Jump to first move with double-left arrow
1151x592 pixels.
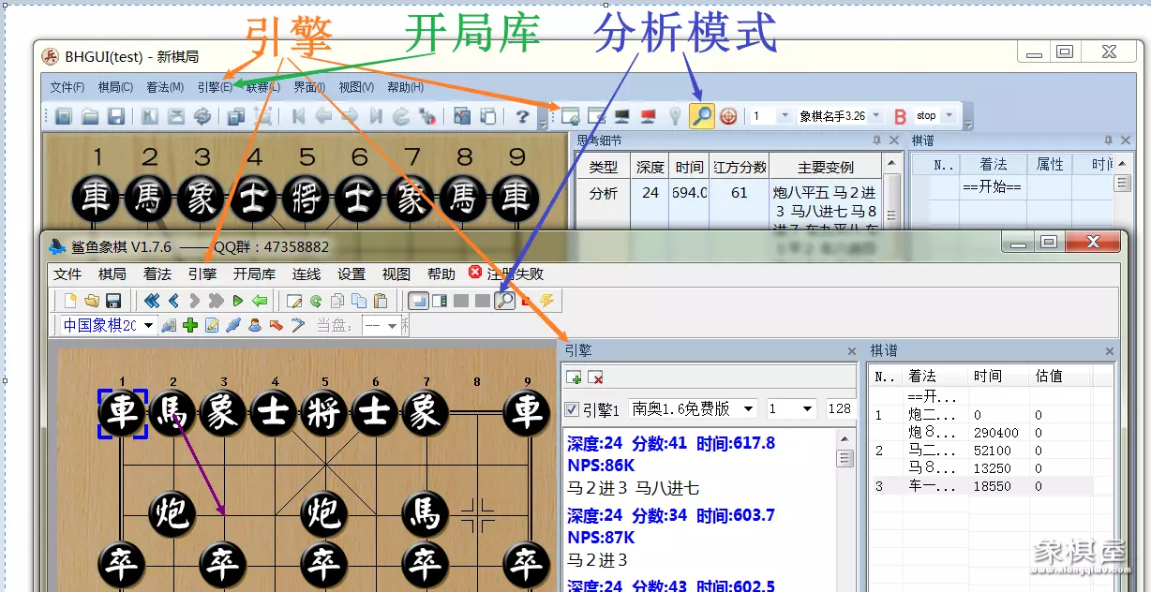(151, 301)
